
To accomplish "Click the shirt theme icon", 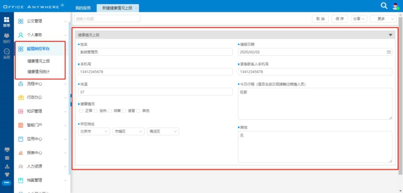I will (x=7, y=174).
